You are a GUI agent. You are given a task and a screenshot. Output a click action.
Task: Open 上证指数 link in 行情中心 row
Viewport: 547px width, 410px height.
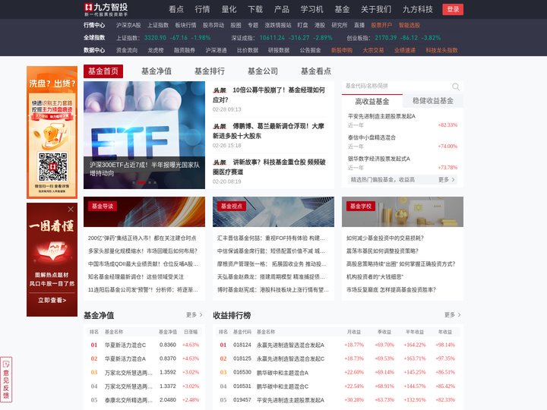tap(158, 25)
